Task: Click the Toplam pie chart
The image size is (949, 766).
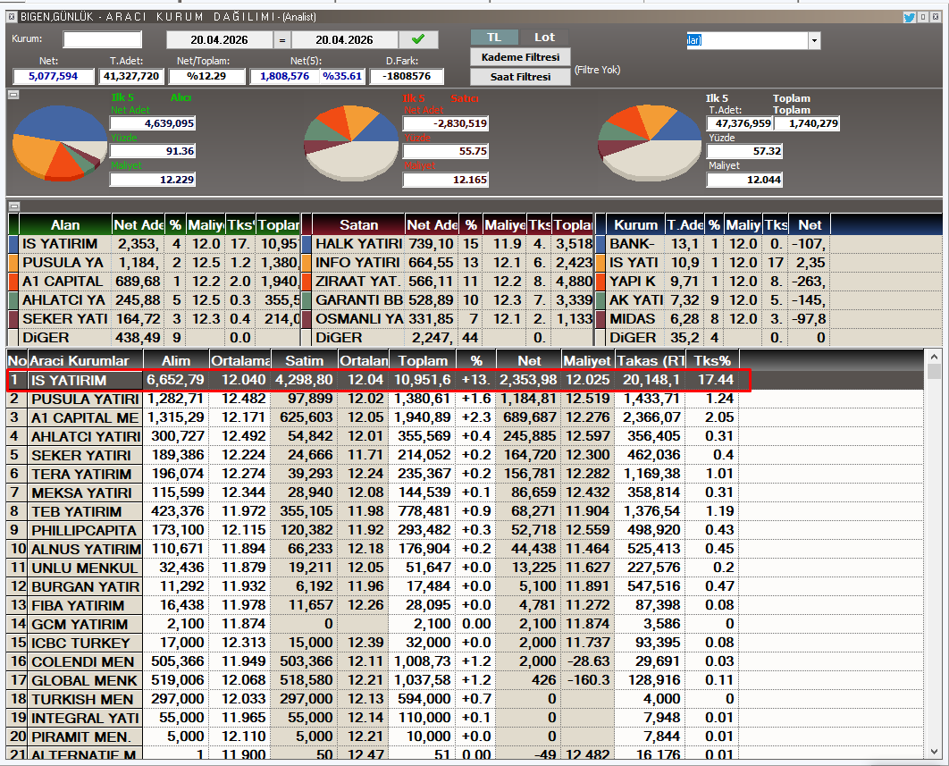Action: (650, 143)
